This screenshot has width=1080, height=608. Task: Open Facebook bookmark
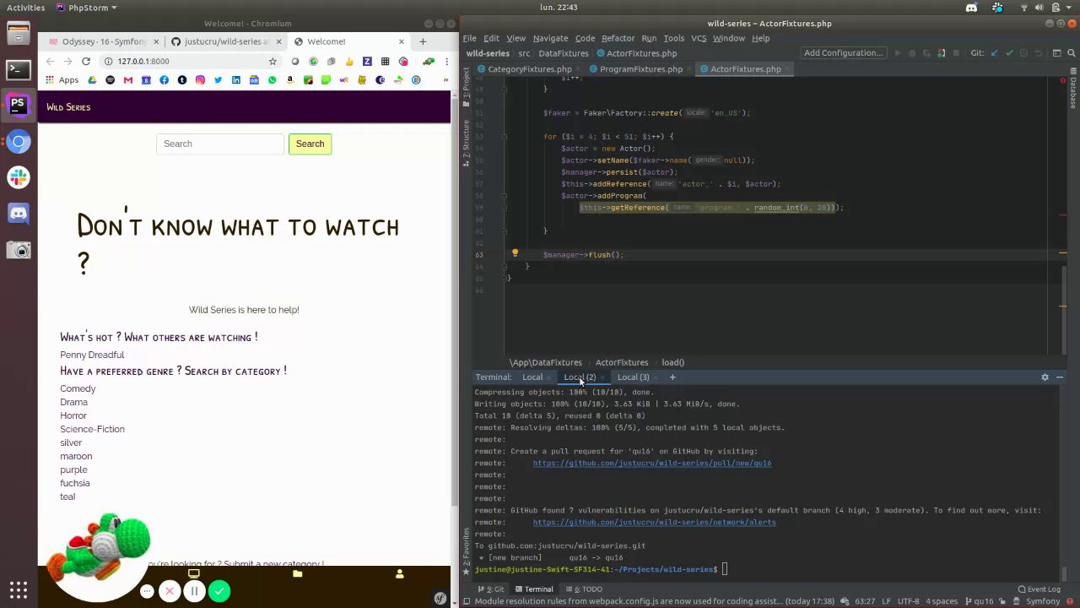[x=164, y=80]
